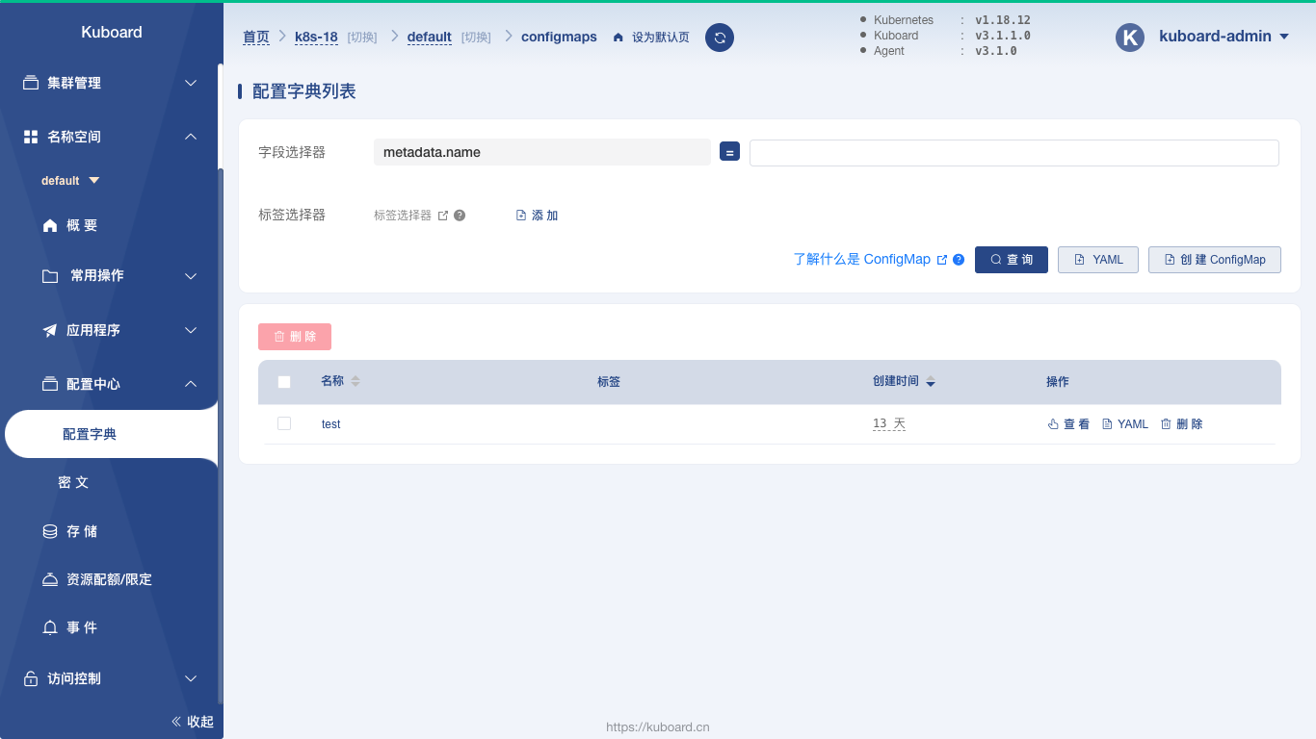Click 查看 for test row
The height and width of the screenshot is (739, 1316).
pos(1068,424)
